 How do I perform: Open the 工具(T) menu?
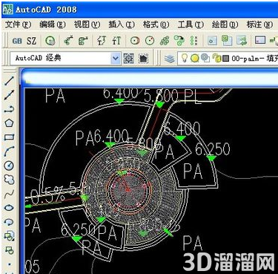click(191, 25)
